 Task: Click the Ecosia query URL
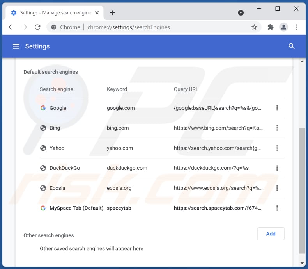pyautogui.click(x=218, y=188)
